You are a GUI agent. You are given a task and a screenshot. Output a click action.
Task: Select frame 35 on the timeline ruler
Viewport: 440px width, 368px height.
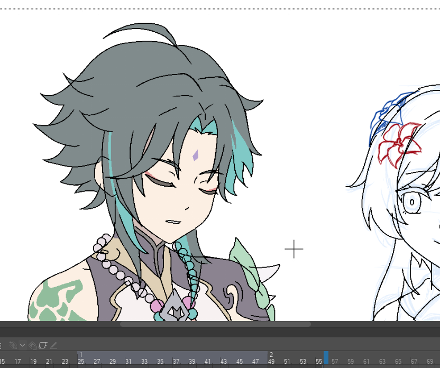pos(160,362)
